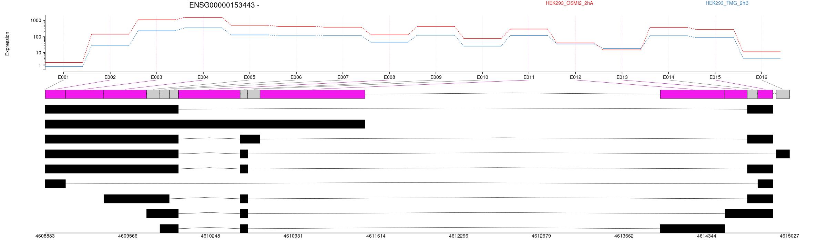Select exon label E010
The width and height of the screenshot is (827, 241).
(482, 77)
